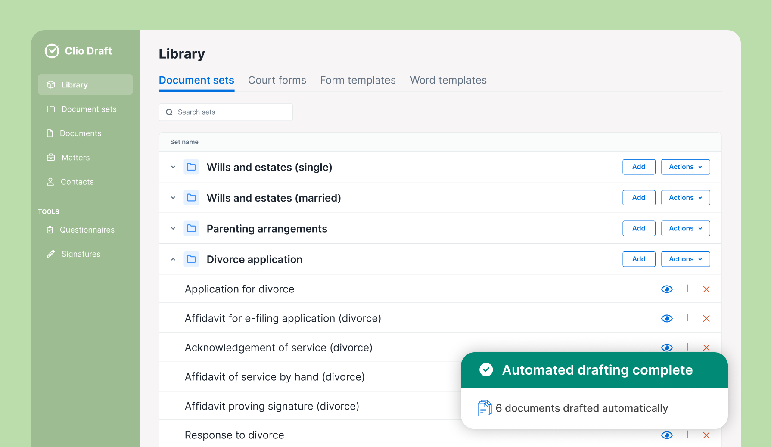The image size is (771, 447).
Task: Click the search magnifier icon
Action: tap(169, 112)
